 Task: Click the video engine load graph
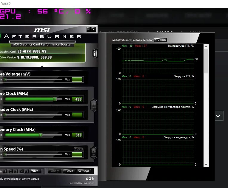click(158, 152)
